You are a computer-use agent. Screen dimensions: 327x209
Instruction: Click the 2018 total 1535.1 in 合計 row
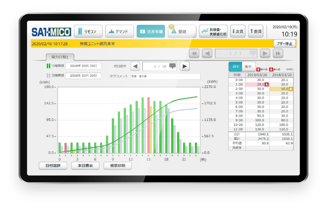pyautogui.click(x=287, y=134)
